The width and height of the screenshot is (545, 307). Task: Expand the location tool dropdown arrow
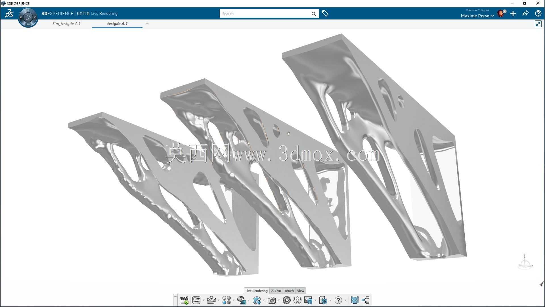[219, 300]
